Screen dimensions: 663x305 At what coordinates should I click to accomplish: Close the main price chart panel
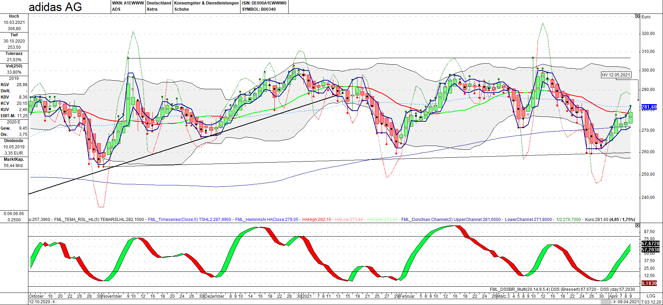637,16
